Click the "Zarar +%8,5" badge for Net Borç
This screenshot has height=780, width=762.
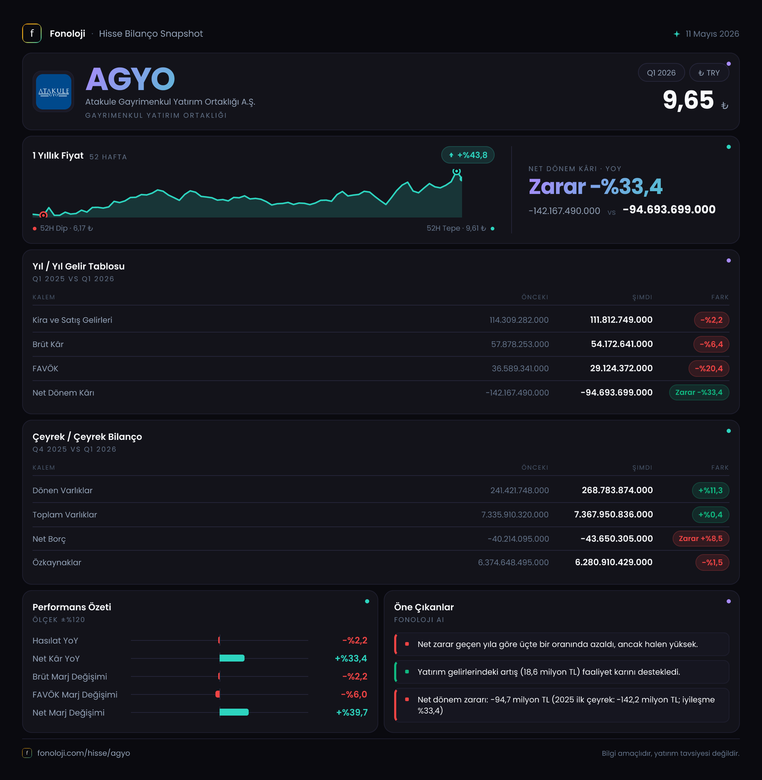point(701,538)
